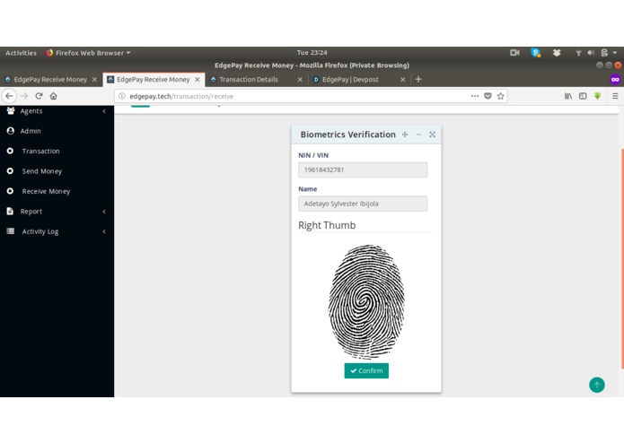Image resolution: width=624 pixels, height=443 pixels.
Task: Open Activities overview
Action: (21, 53)
